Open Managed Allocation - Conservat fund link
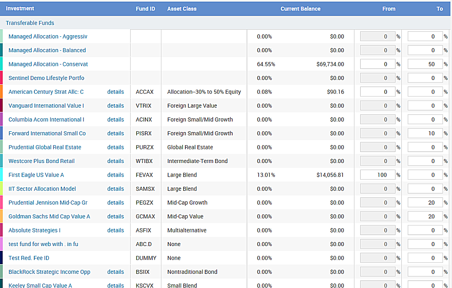Screen dimensions: 452x288 tap(48, 64)
